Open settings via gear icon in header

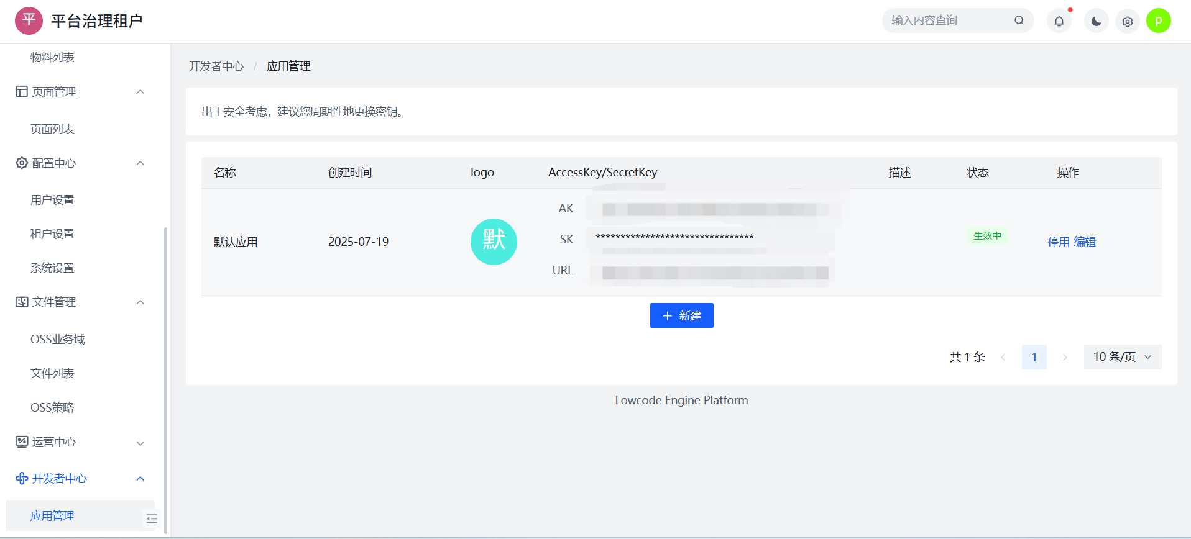pyautogui.click(x=1127, y=21)
